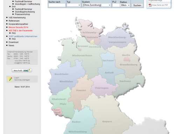Click the info@DIN-14675.de email link
Image resolution: width=175 pixels, height=134 pixels.
coord(22,63)
